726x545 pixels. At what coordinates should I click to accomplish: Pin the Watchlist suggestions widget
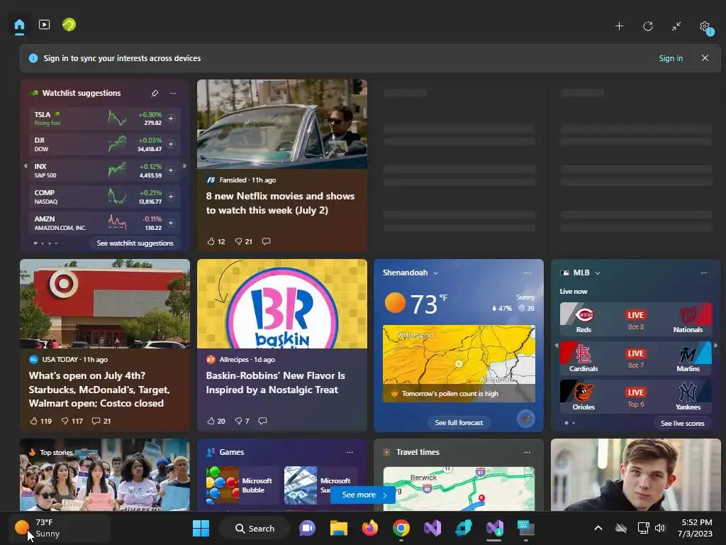coord(155,93)
